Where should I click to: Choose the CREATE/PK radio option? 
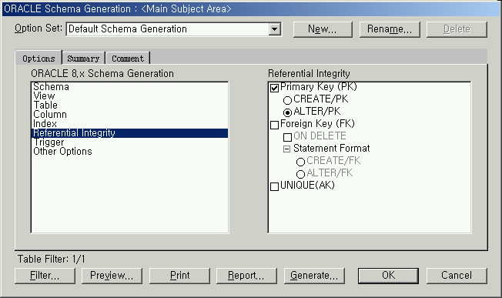[x=287, y=100]
